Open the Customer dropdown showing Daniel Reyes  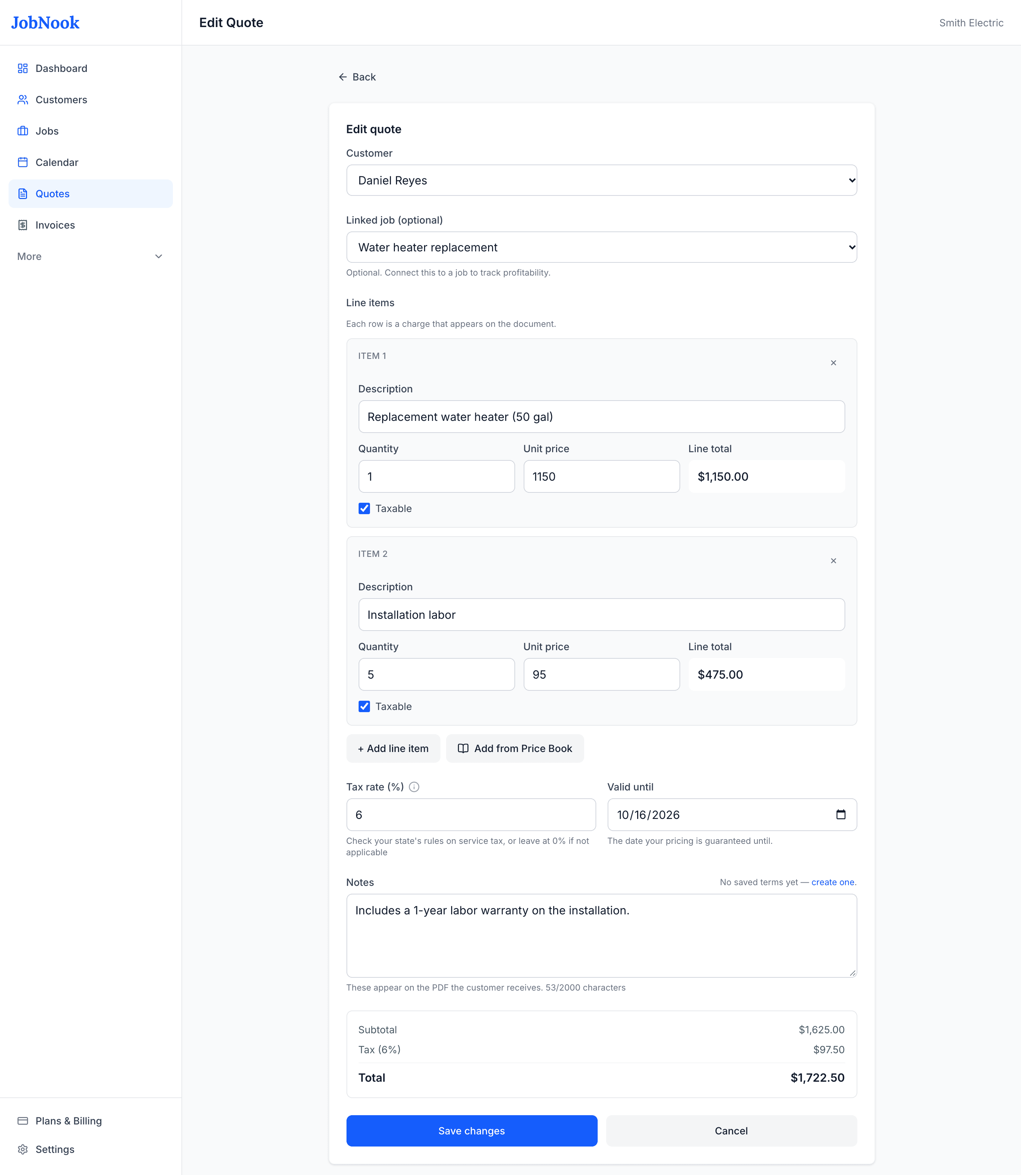(601, 180)
